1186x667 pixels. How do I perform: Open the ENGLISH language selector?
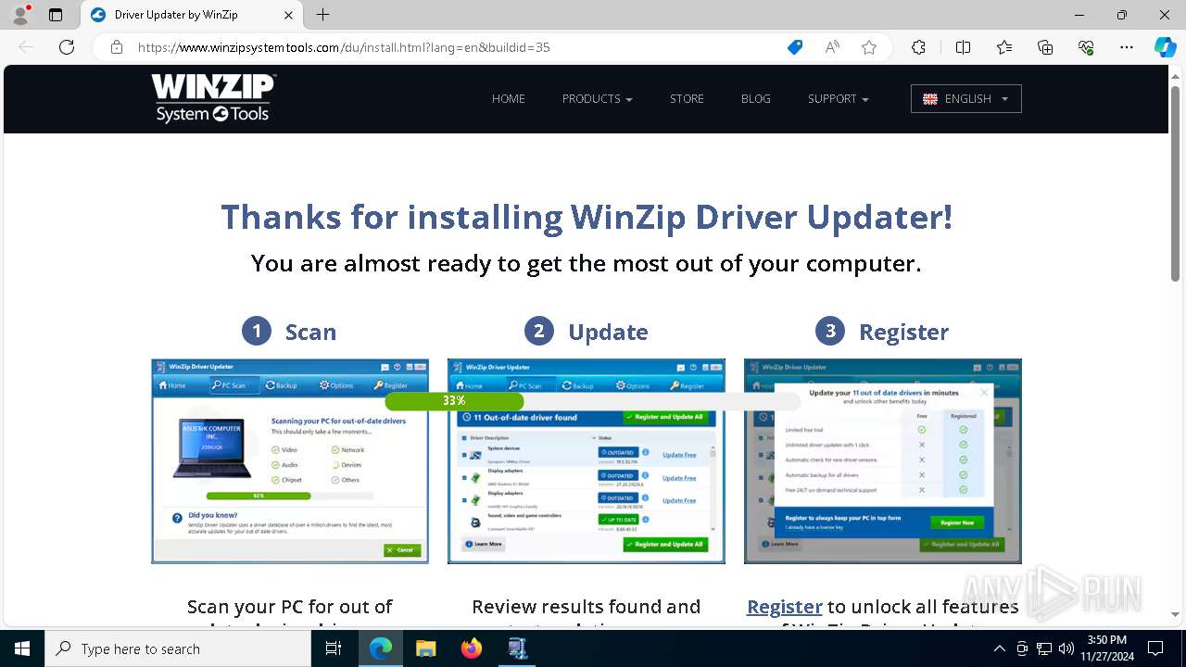[966, 99]
